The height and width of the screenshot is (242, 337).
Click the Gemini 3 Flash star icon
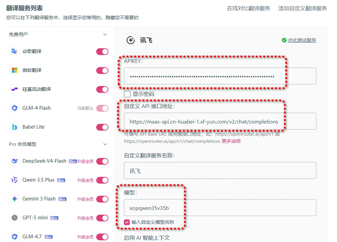tap(15, 199)
